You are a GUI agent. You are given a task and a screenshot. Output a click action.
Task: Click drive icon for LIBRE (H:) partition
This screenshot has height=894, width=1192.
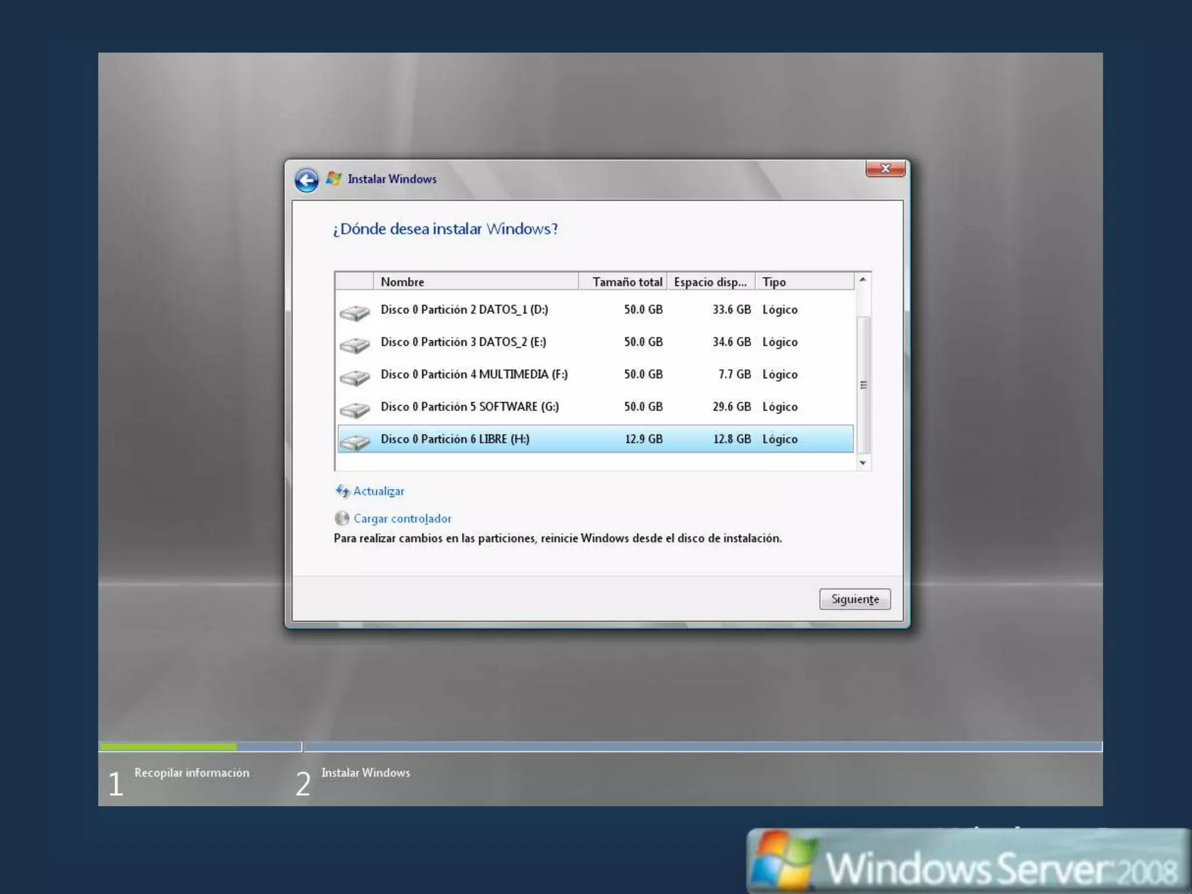click(354, 442)
